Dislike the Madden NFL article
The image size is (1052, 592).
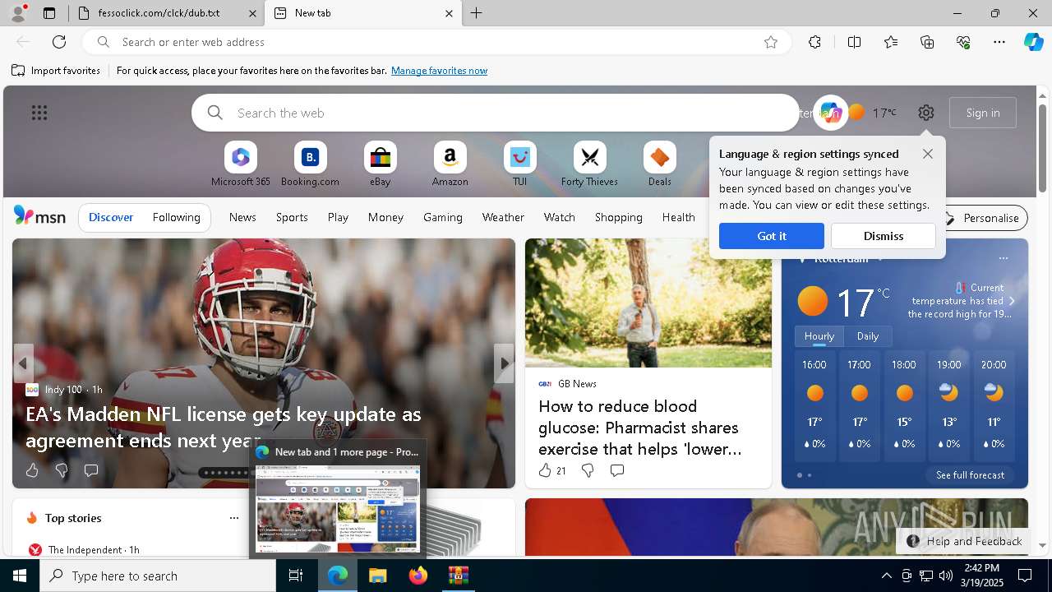click(62, 470)
